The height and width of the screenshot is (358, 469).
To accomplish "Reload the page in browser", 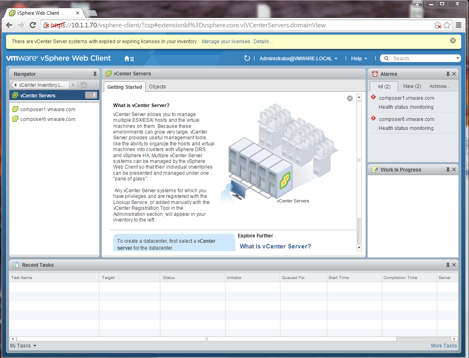I will (33, 25).
